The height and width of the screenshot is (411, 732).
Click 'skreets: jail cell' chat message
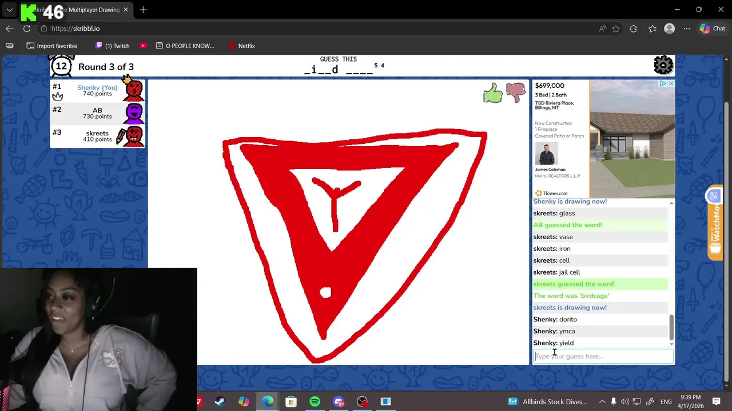[x=557, y=272]
